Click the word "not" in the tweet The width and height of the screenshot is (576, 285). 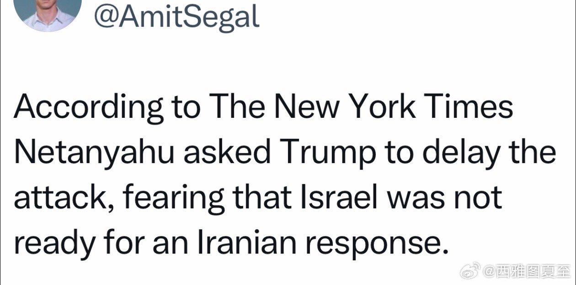[x=479, y=197]
